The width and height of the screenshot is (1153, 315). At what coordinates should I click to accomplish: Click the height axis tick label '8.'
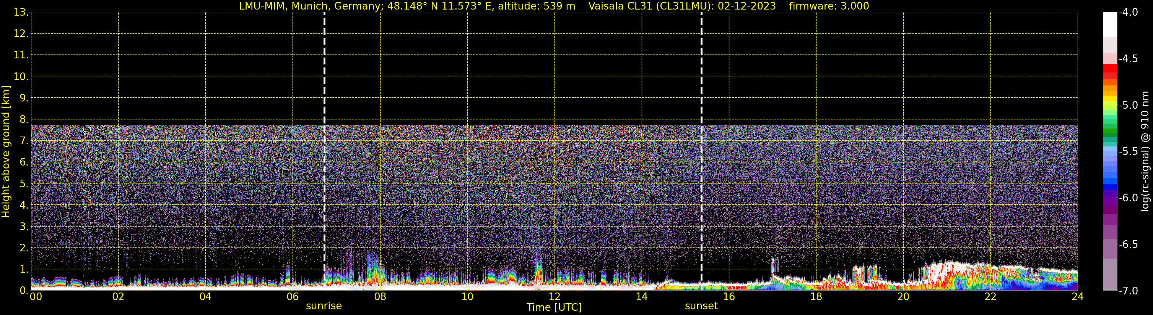click(x=24, y=120)
